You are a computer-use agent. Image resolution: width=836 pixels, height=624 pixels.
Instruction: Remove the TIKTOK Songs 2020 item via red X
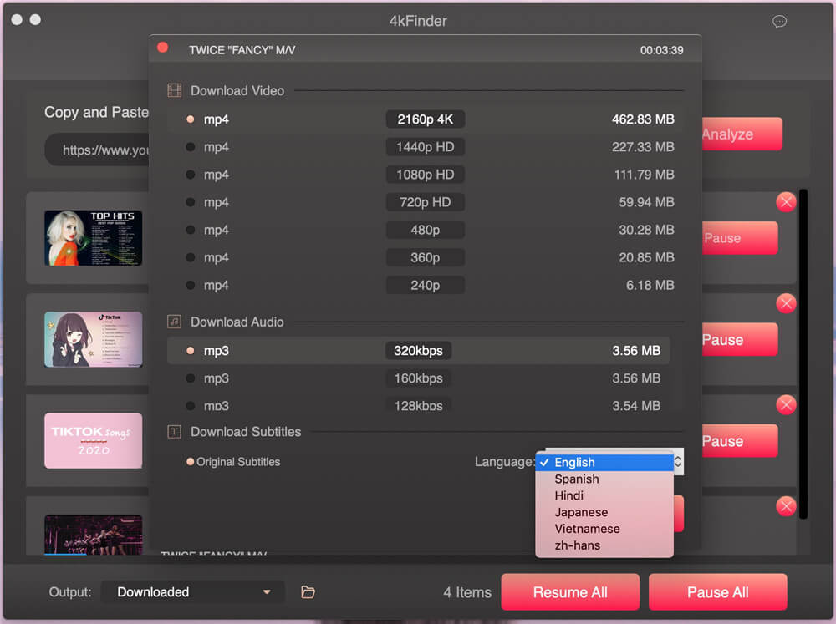tap(786, 404)
